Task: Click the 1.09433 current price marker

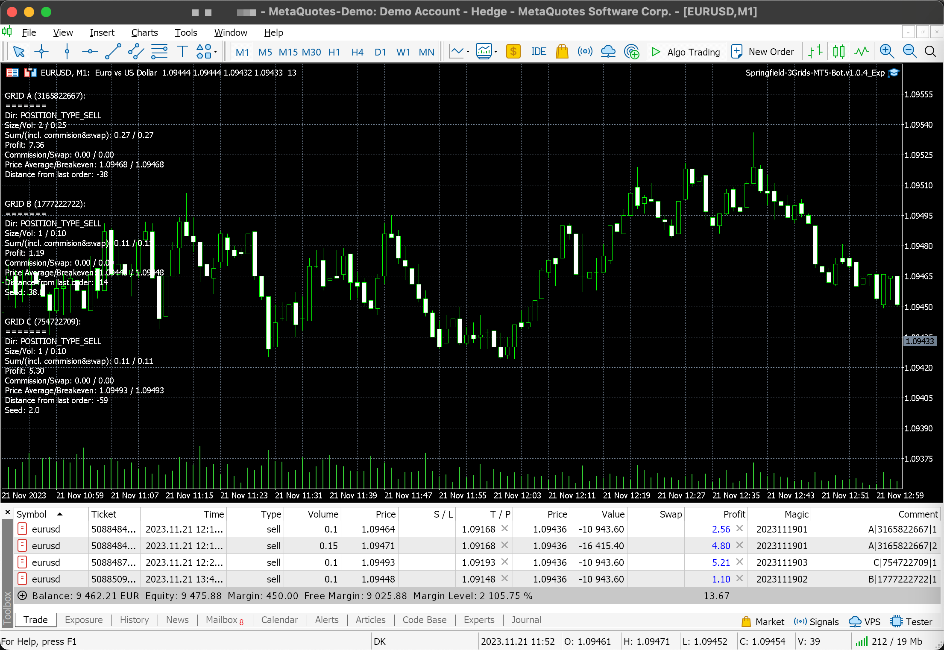Action: (920, 341)
